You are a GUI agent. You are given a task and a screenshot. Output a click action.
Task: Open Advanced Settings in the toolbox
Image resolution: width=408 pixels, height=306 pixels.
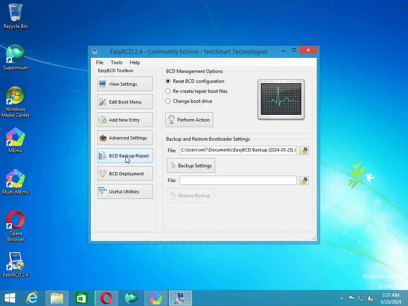[125, 137]
